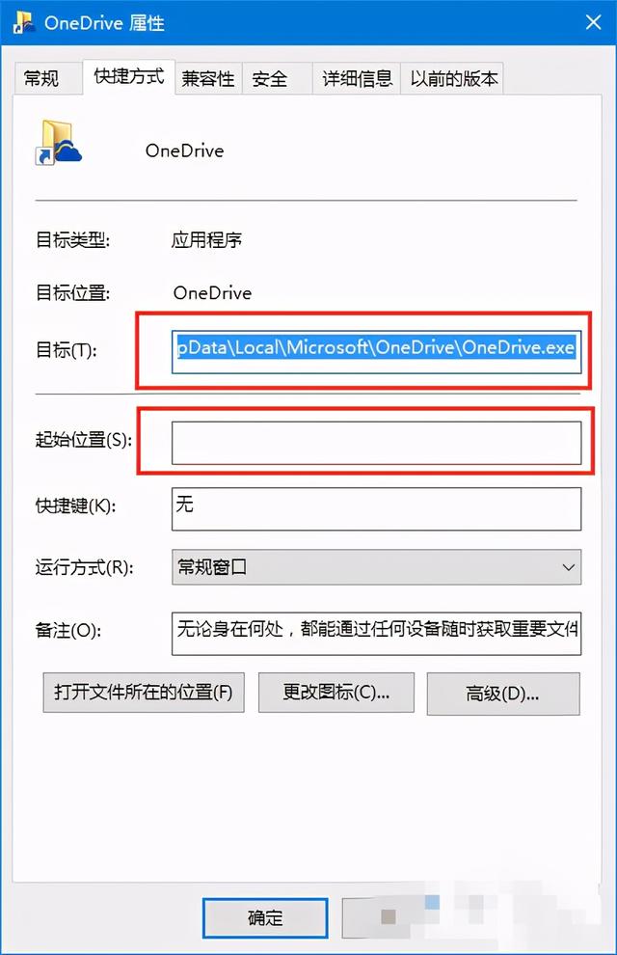Focus the empty 起始位置(S) field
The height and width of the screenshot is (955, 617).
point(376,443)
